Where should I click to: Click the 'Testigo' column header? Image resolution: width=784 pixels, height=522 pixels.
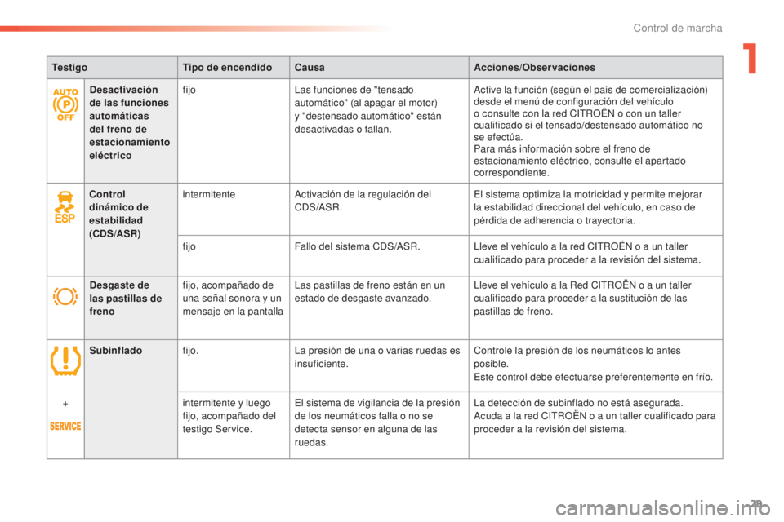69,68
